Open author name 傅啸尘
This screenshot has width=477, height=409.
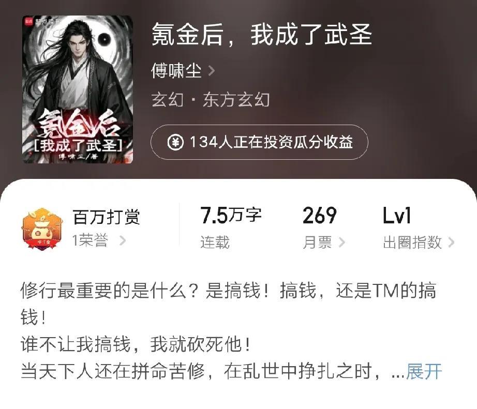point(176,70)
